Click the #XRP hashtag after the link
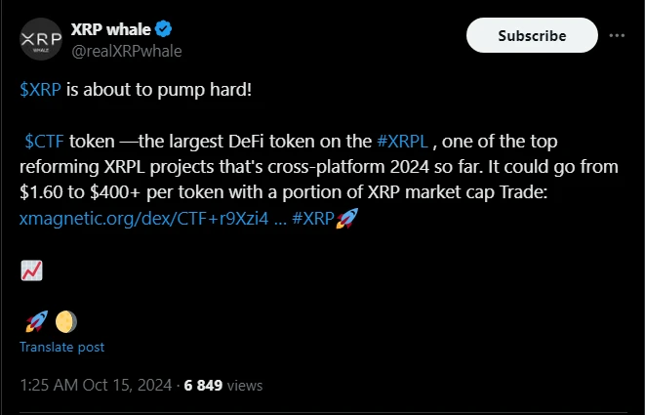The height and width of the screenshot is (415, 645). click(312, 219)
